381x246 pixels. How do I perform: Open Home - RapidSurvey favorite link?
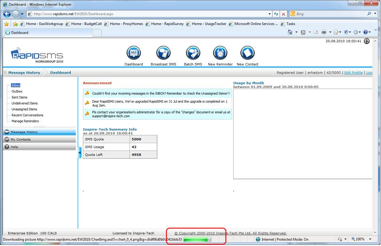[x=165, y=24]
